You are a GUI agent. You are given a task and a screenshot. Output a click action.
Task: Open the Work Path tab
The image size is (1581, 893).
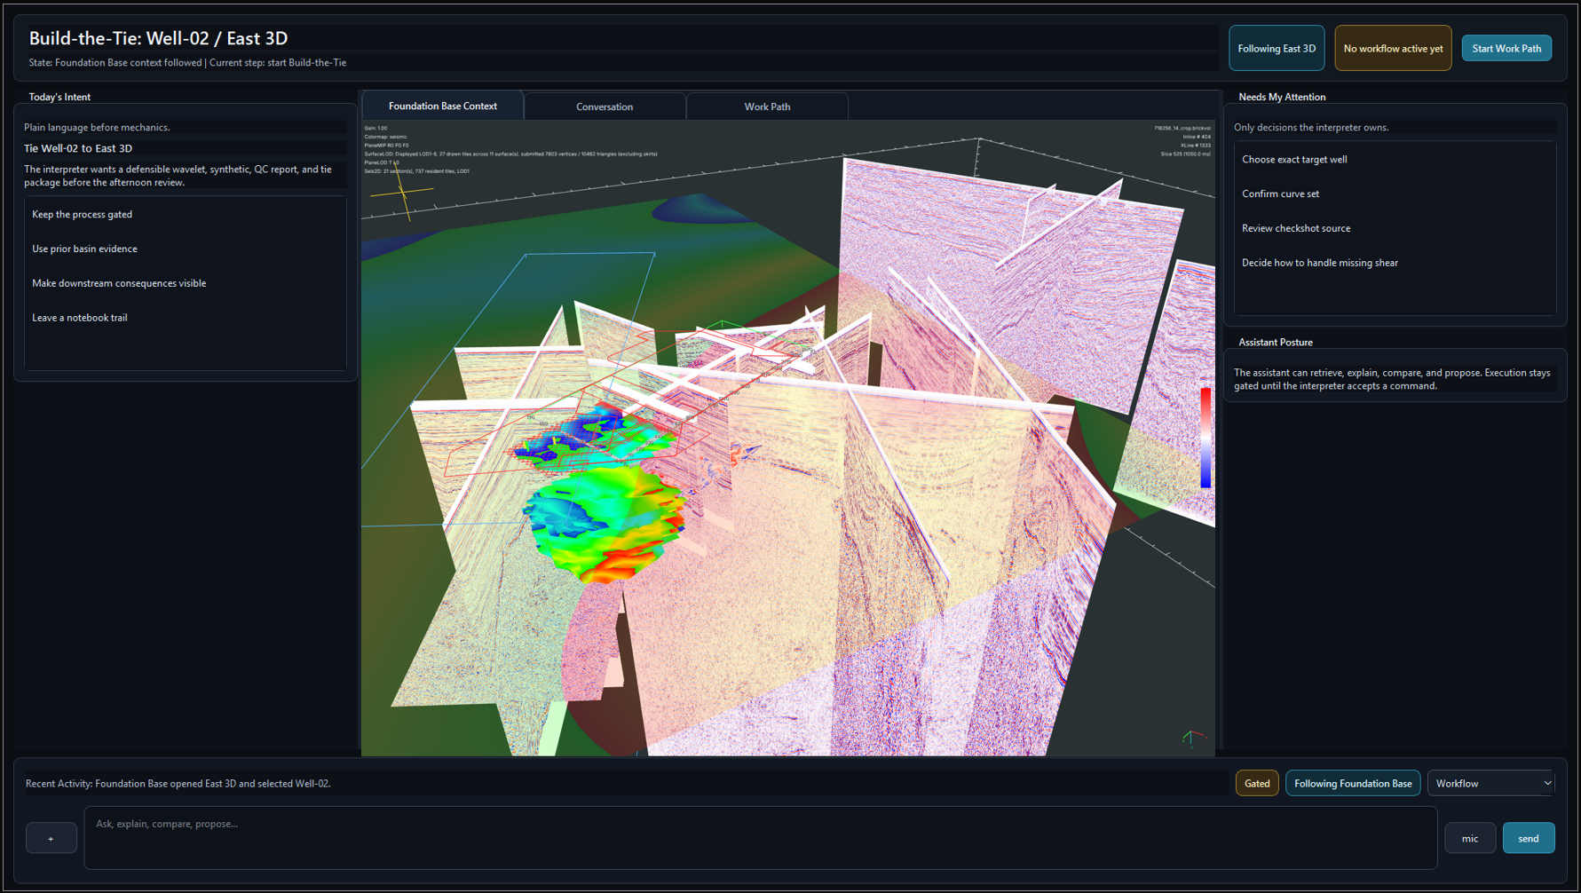point(767,107)
